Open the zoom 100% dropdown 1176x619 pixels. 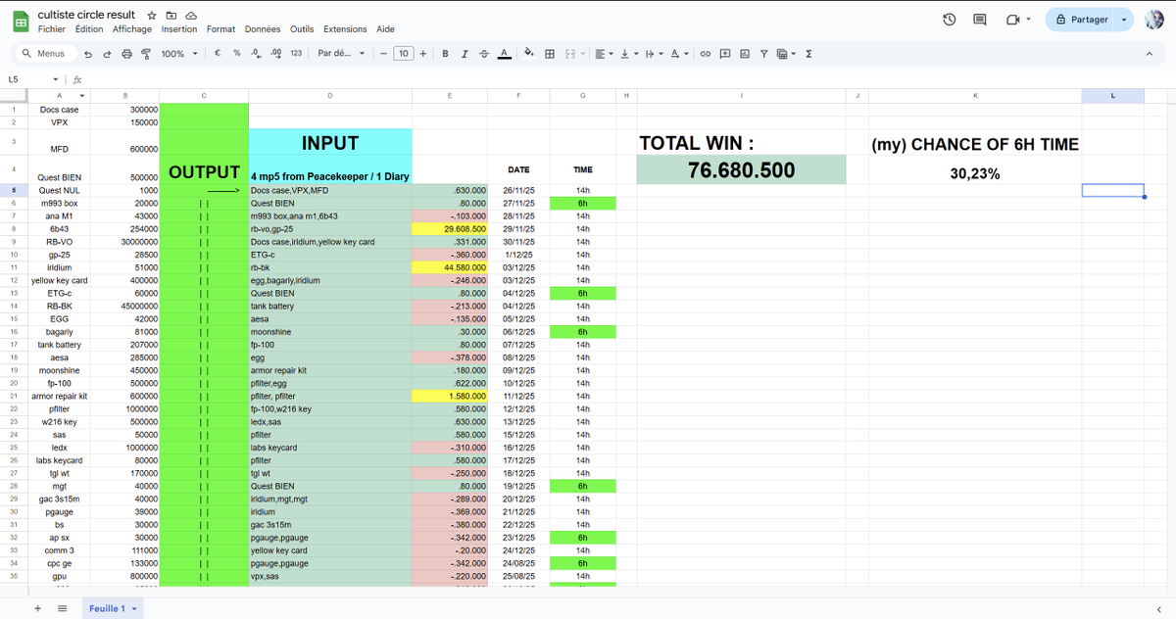pos(178,54)
